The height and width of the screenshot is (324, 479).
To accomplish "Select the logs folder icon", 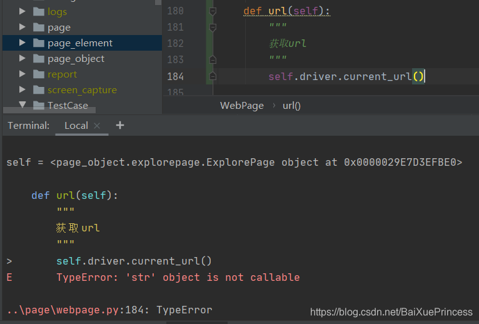I will tap(39, 12).
